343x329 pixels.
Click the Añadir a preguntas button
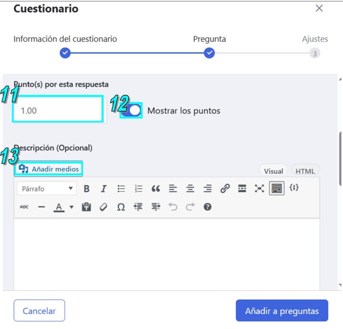coord(282,311)
